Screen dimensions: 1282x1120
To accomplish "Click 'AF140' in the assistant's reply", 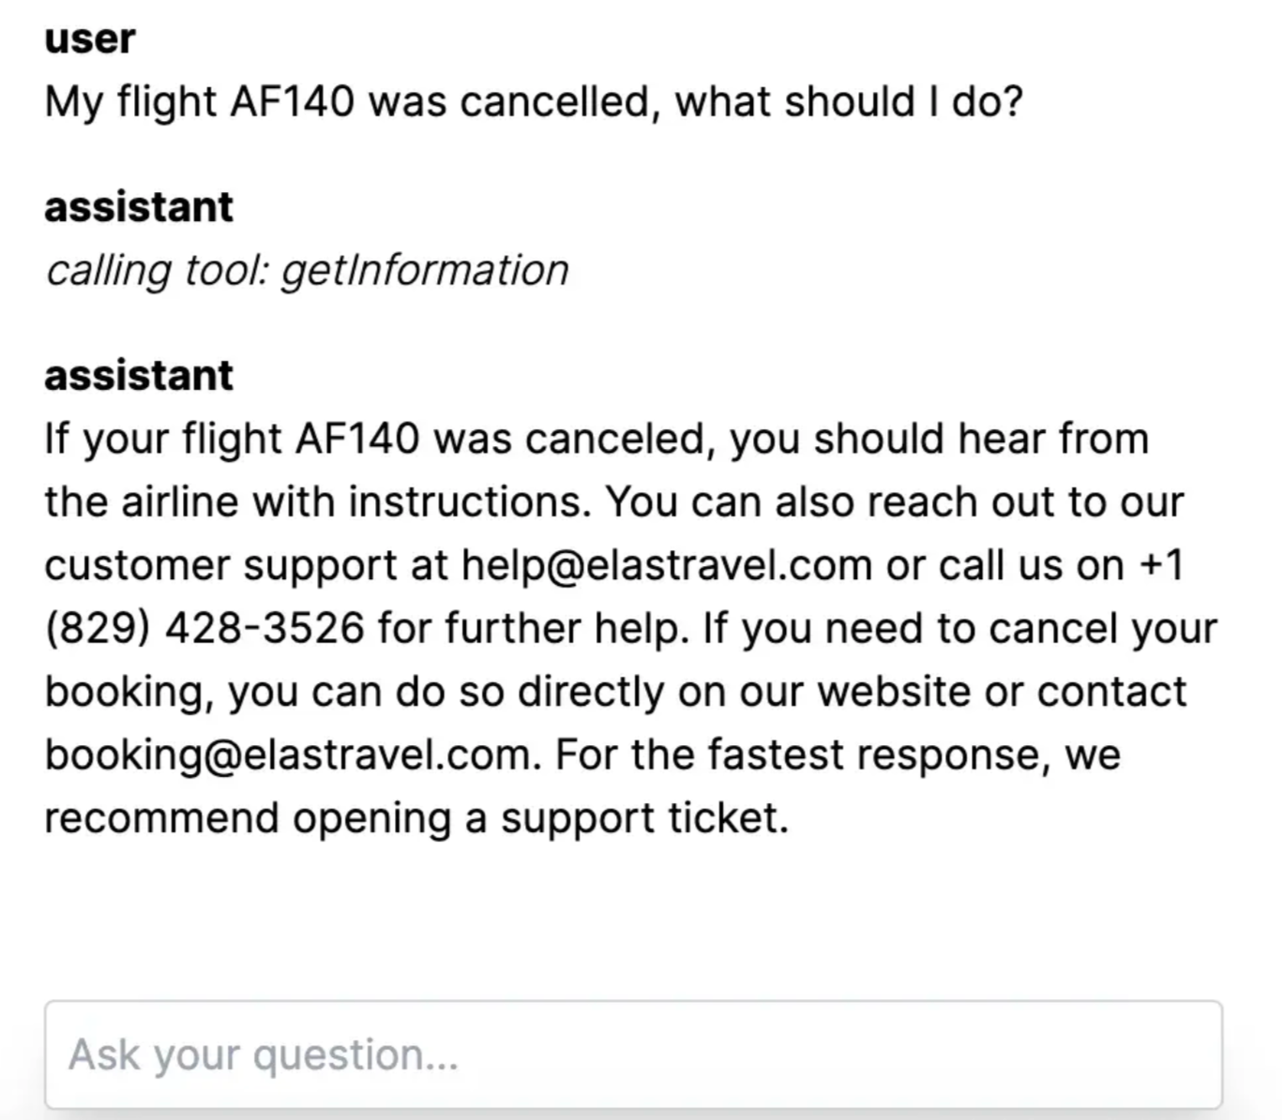I will [x=356, y=439].
